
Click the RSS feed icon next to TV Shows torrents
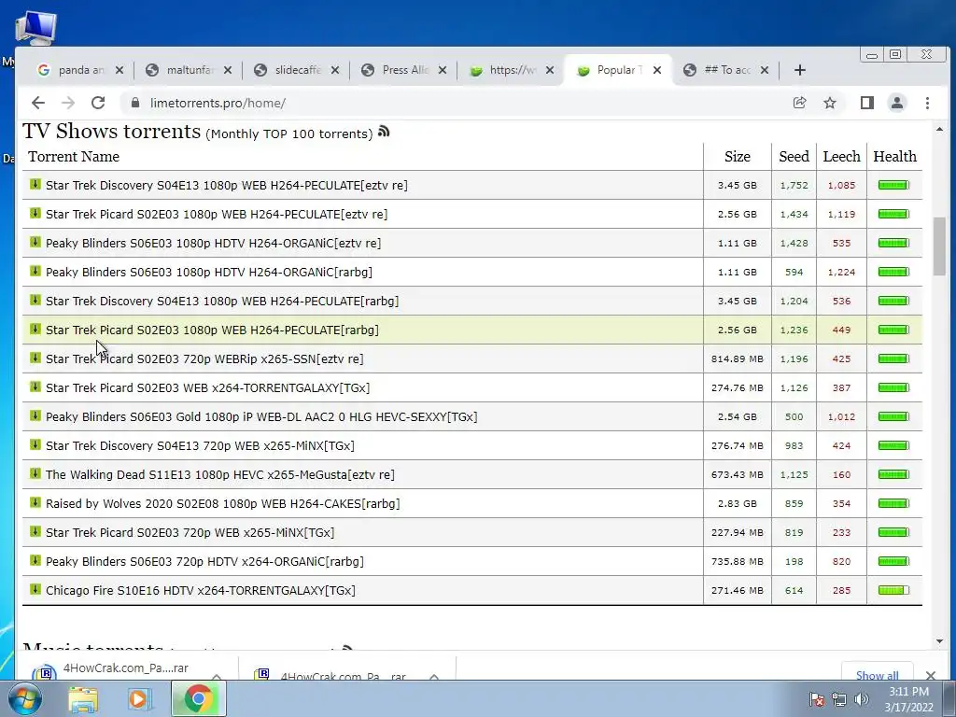pyautogui.click(x=384, y=131)
